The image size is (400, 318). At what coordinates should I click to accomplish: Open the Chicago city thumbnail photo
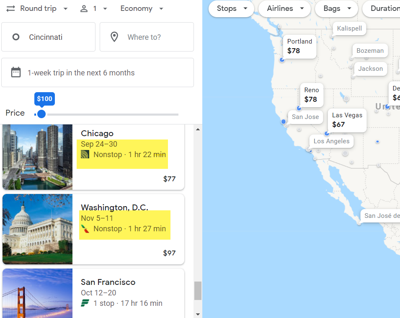click(38, 157)
